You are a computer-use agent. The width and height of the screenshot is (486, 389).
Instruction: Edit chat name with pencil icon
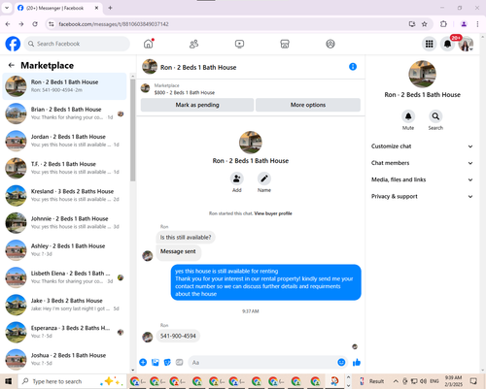pyautogui.click(x=264, y=178)
